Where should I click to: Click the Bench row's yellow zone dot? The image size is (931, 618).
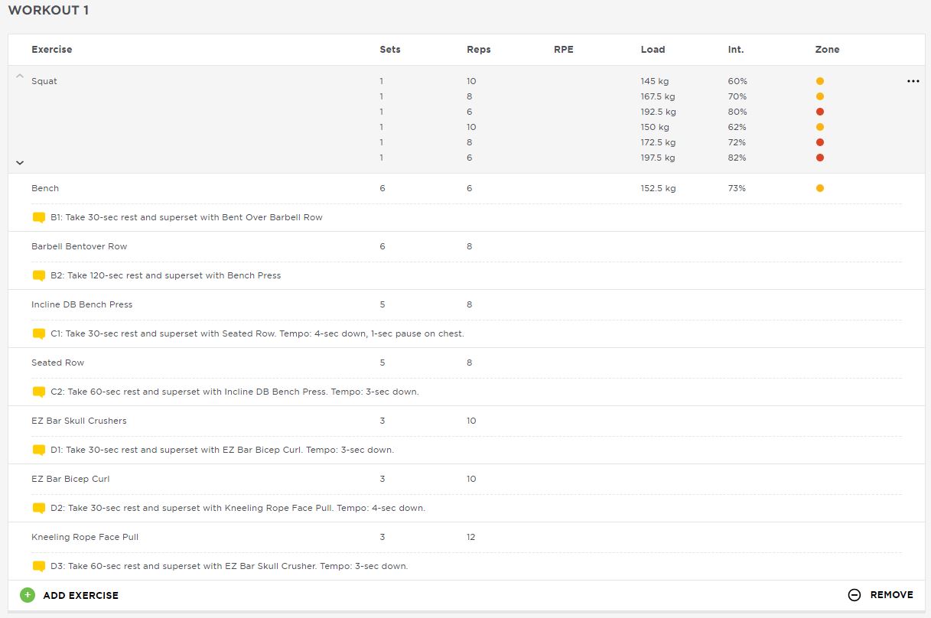coord(820,188)
